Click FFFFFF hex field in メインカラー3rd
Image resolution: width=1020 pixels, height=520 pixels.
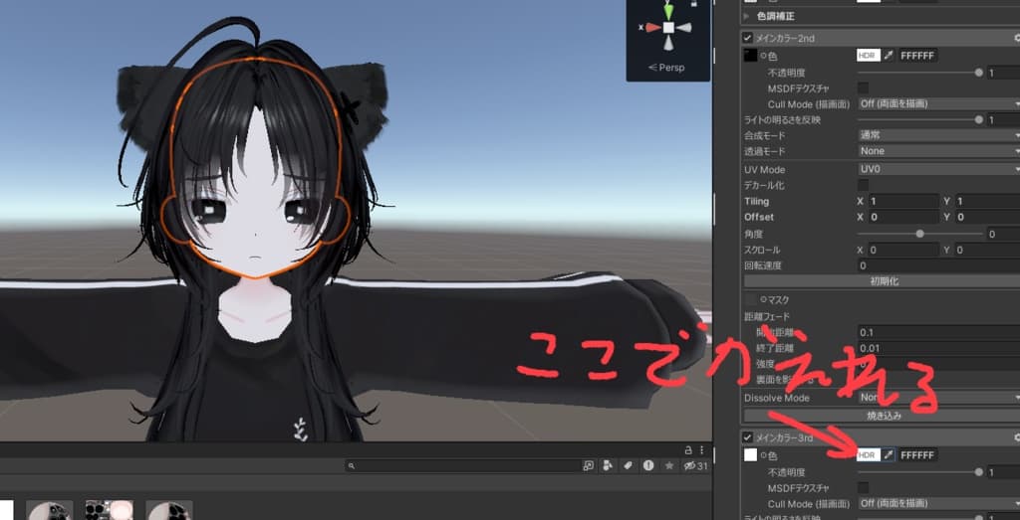[x=917, y=455]
